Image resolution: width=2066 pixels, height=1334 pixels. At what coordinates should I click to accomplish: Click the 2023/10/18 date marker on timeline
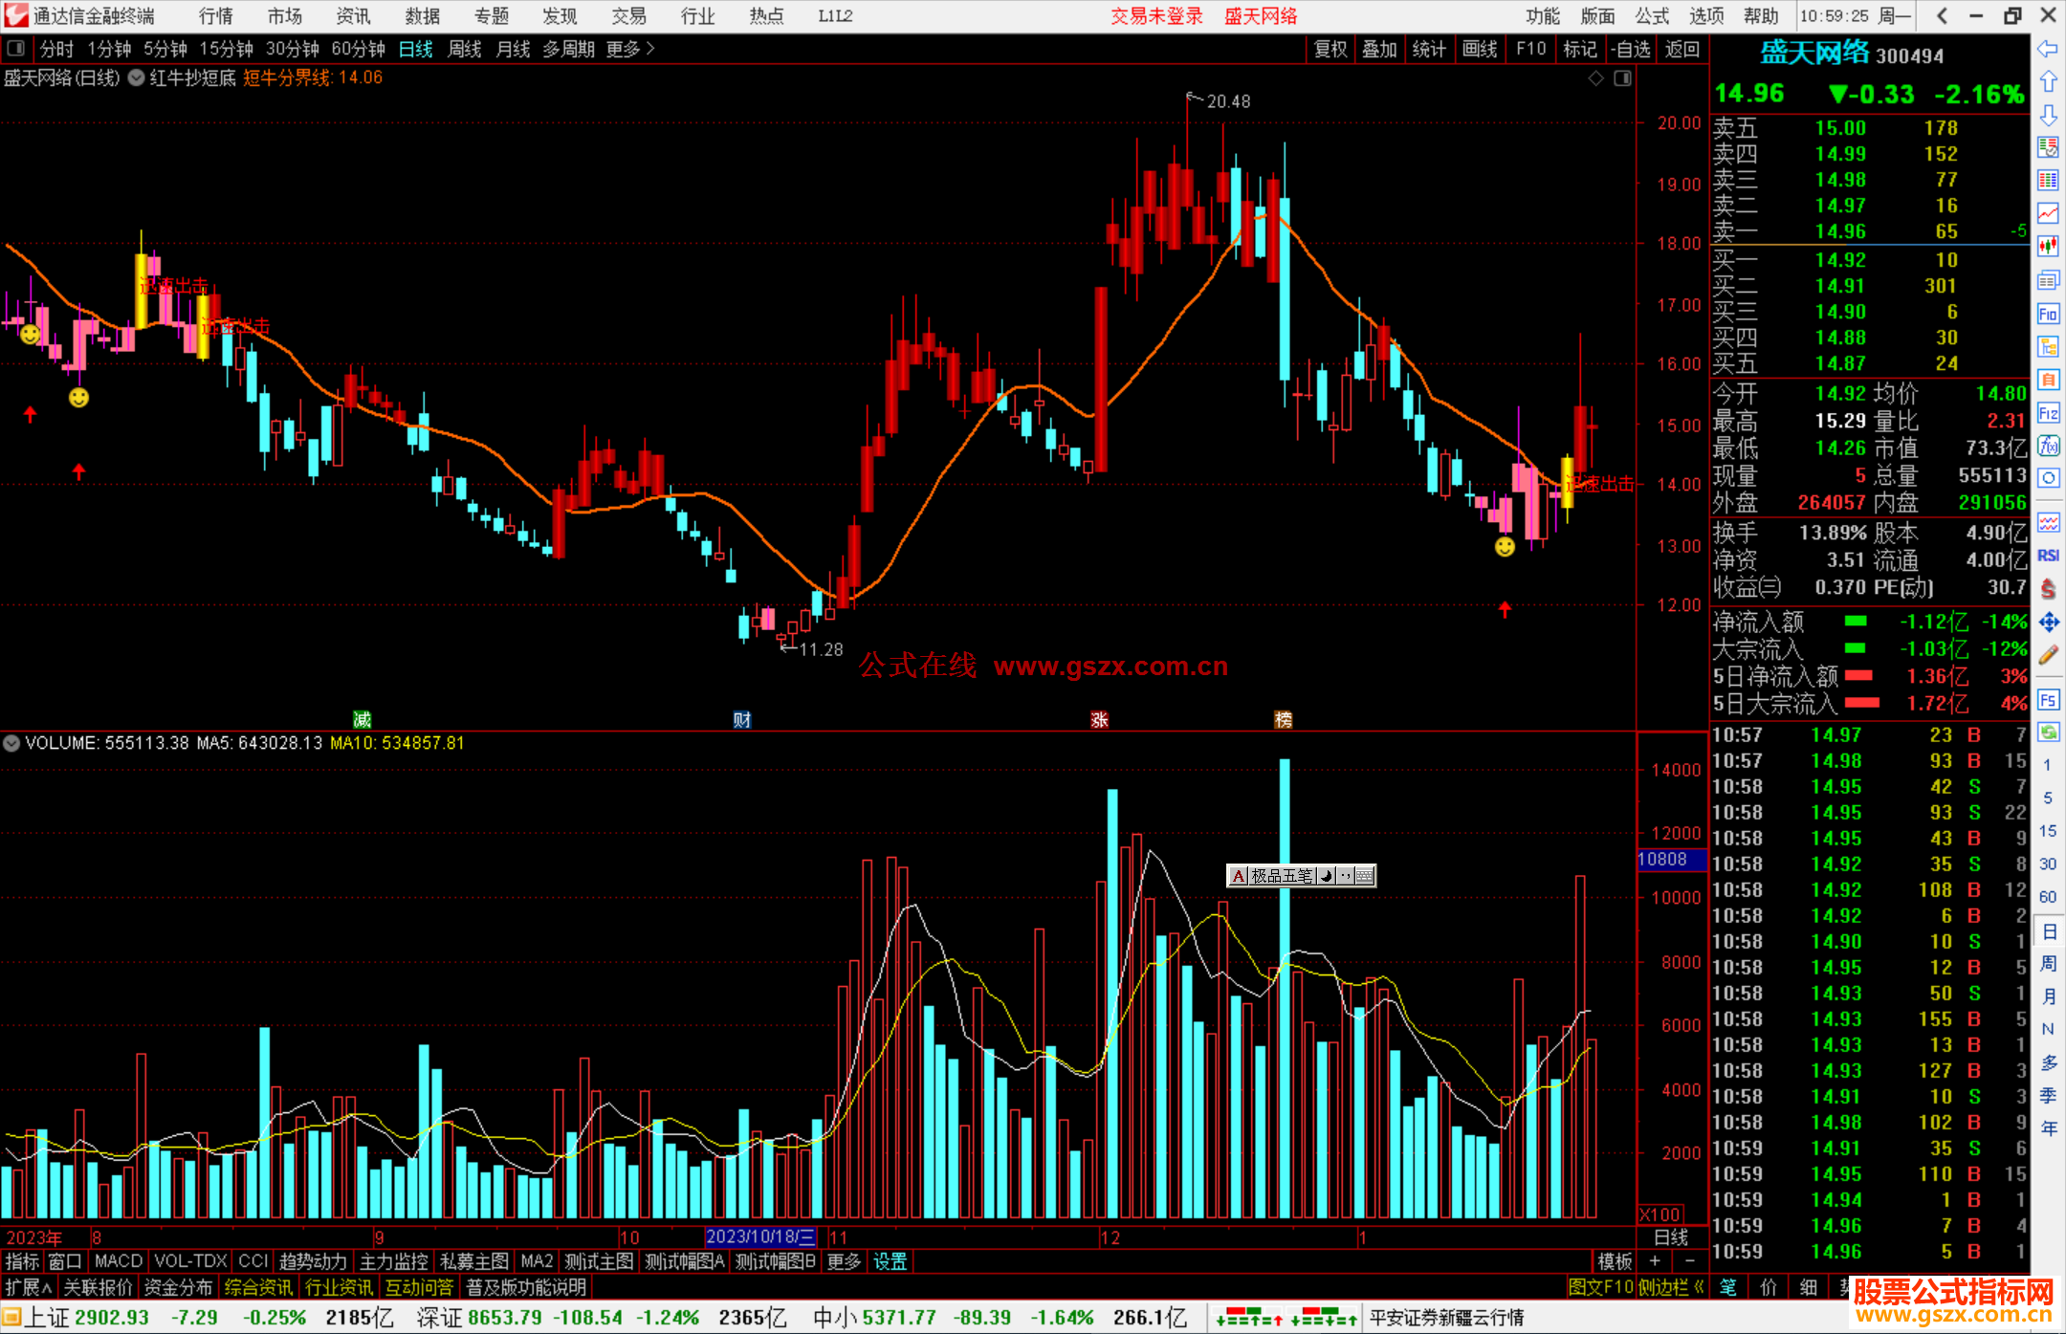tap(759, 1236)
